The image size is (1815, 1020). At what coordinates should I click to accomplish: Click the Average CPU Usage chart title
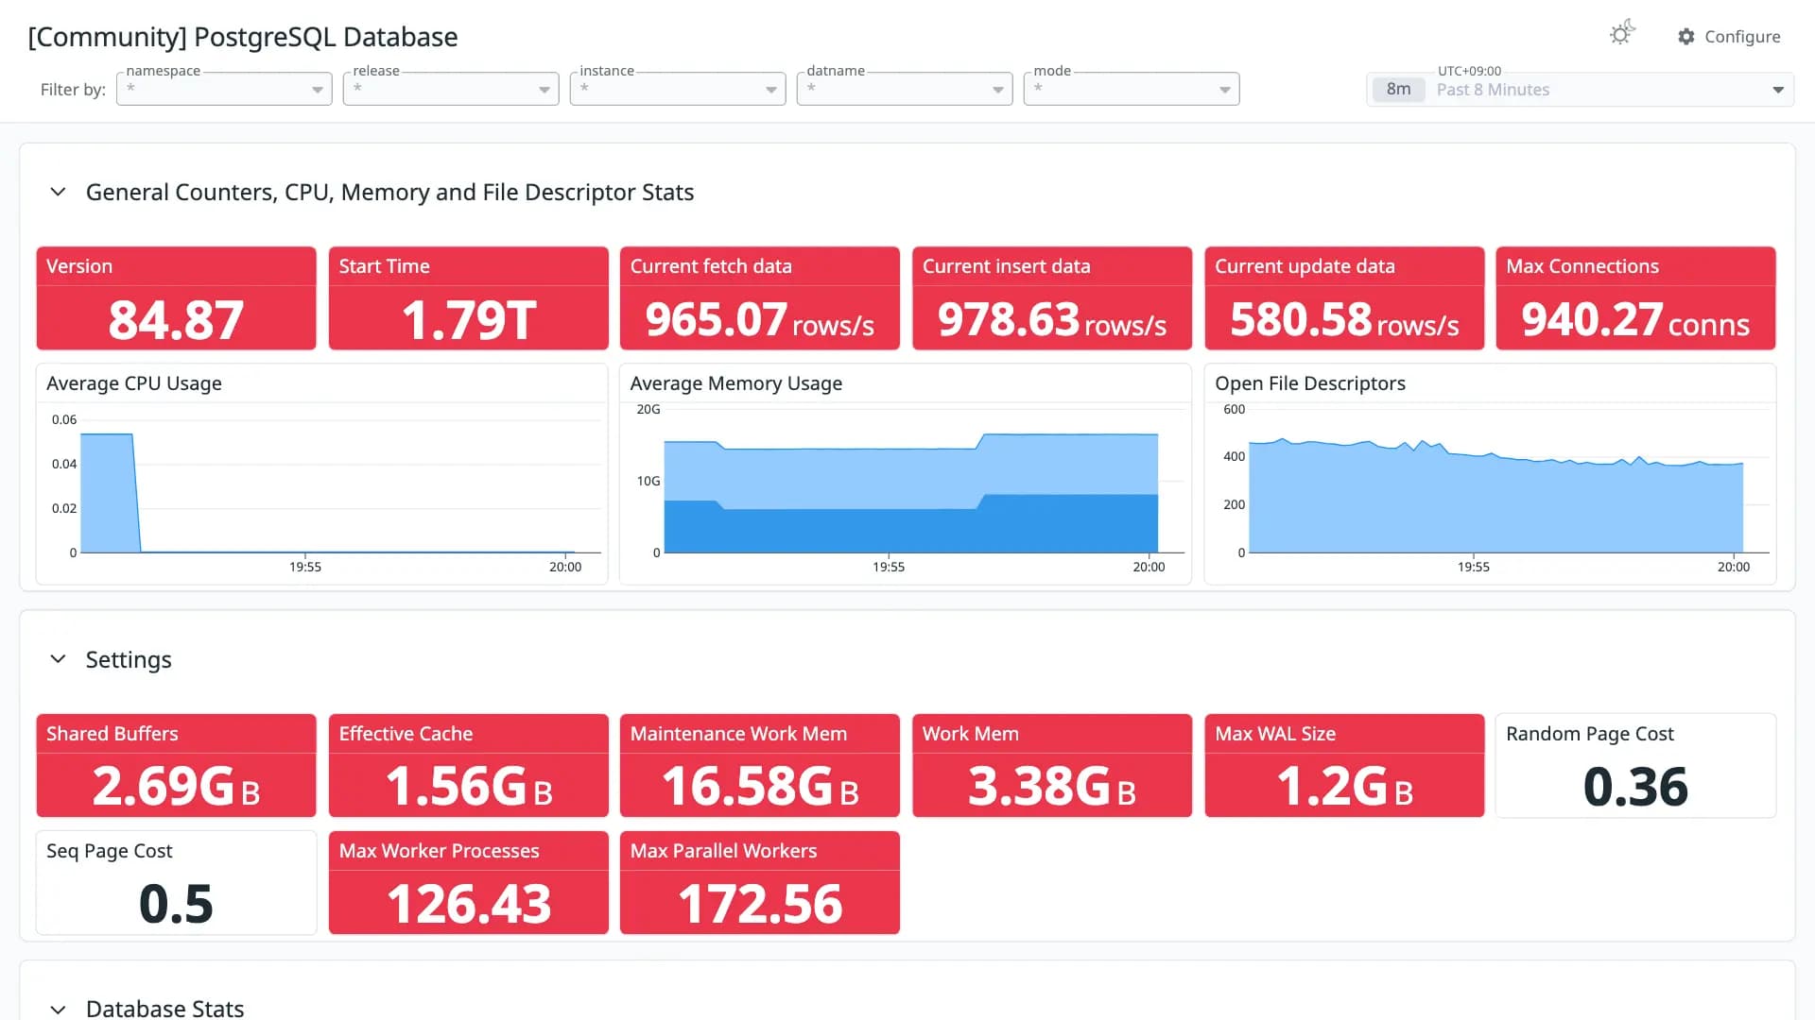134,383
